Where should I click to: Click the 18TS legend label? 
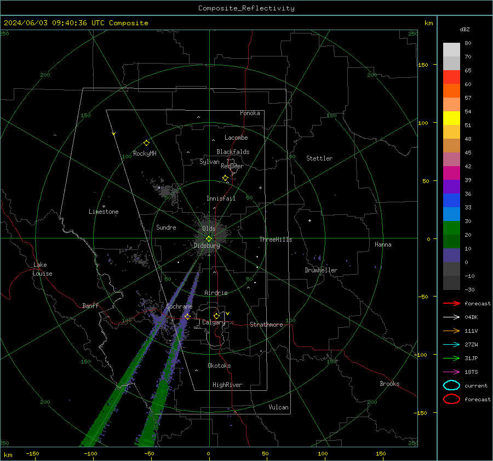point(471,372)
